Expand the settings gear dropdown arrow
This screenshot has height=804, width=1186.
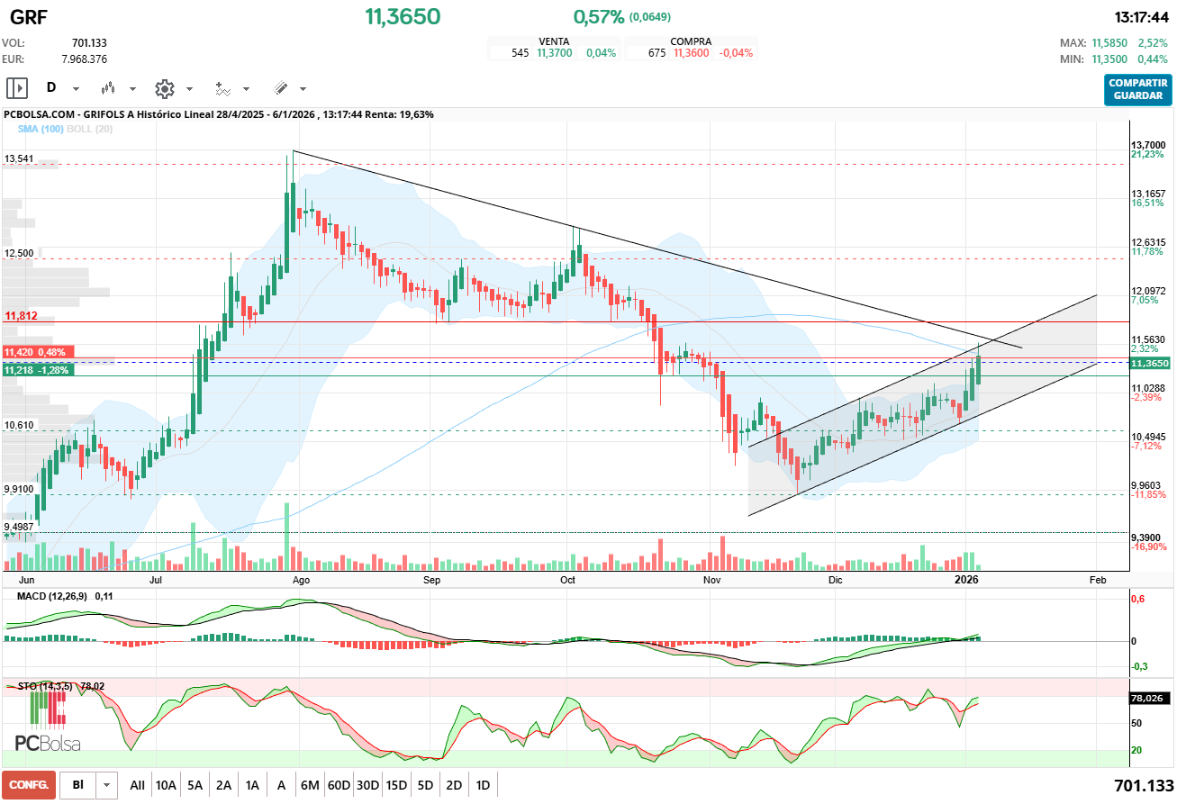click(189, 89)
